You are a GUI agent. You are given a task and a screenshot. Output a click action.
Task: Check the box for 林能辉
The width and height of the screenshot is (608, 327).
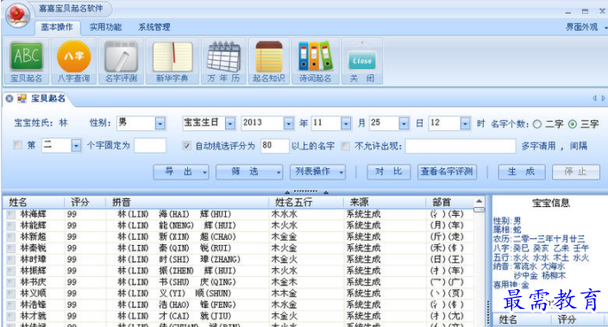point(11,226)
